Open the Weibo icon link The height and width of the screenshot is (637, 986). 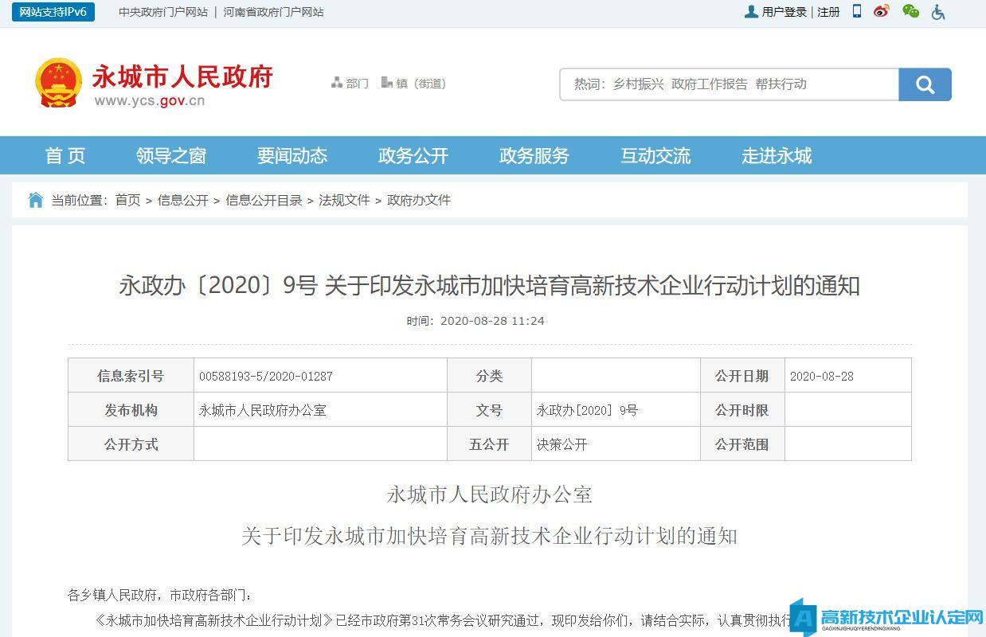pyautogui.click(x=881, y=11)
